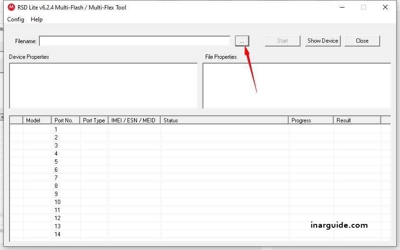Screen dimensions: 400x250
Task: Click inside the File Properties box
Action: pyautogui.click(x=296, y=85)
